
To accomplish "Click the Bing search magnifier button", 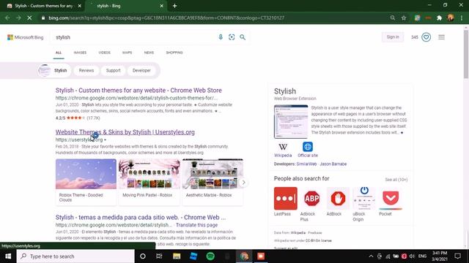I will (243, 37).
